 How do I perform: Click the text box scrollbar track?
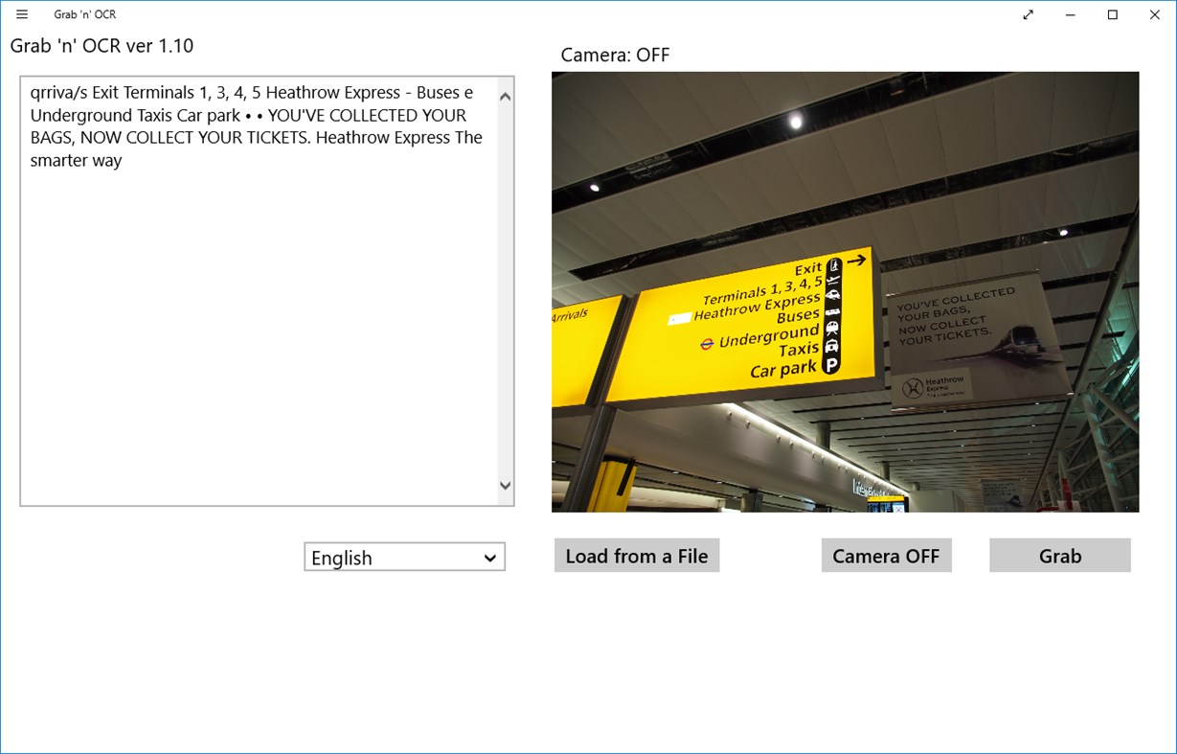click(505, 287)
